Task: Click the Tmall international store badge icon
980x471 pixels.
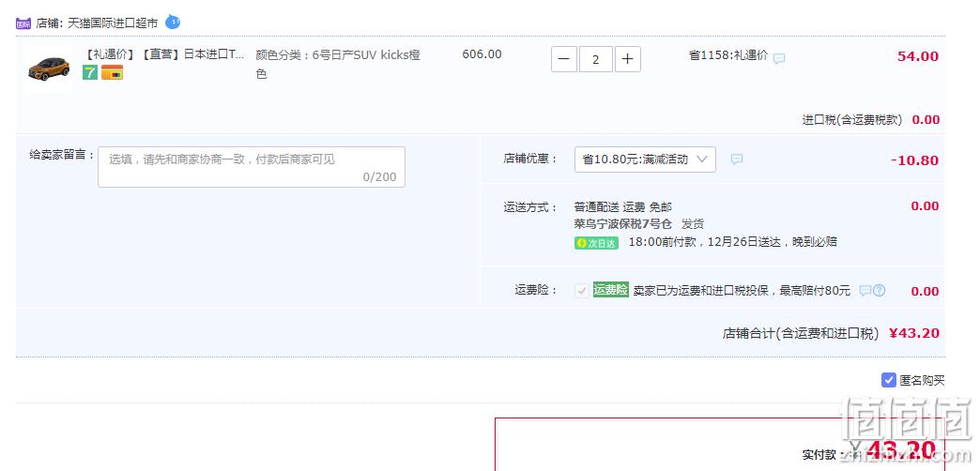Action: [23, 23]
